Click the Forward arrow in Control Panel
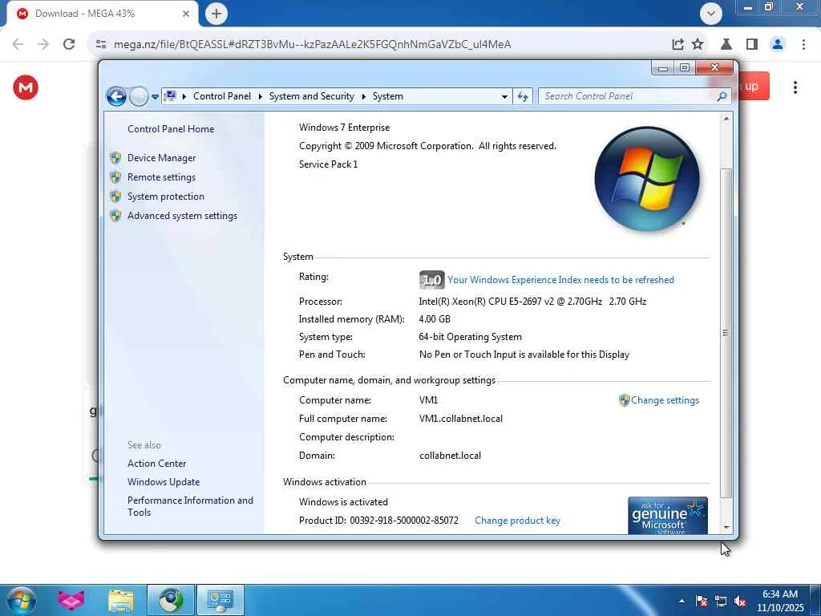The image size is (821, 616). (139, 96)
